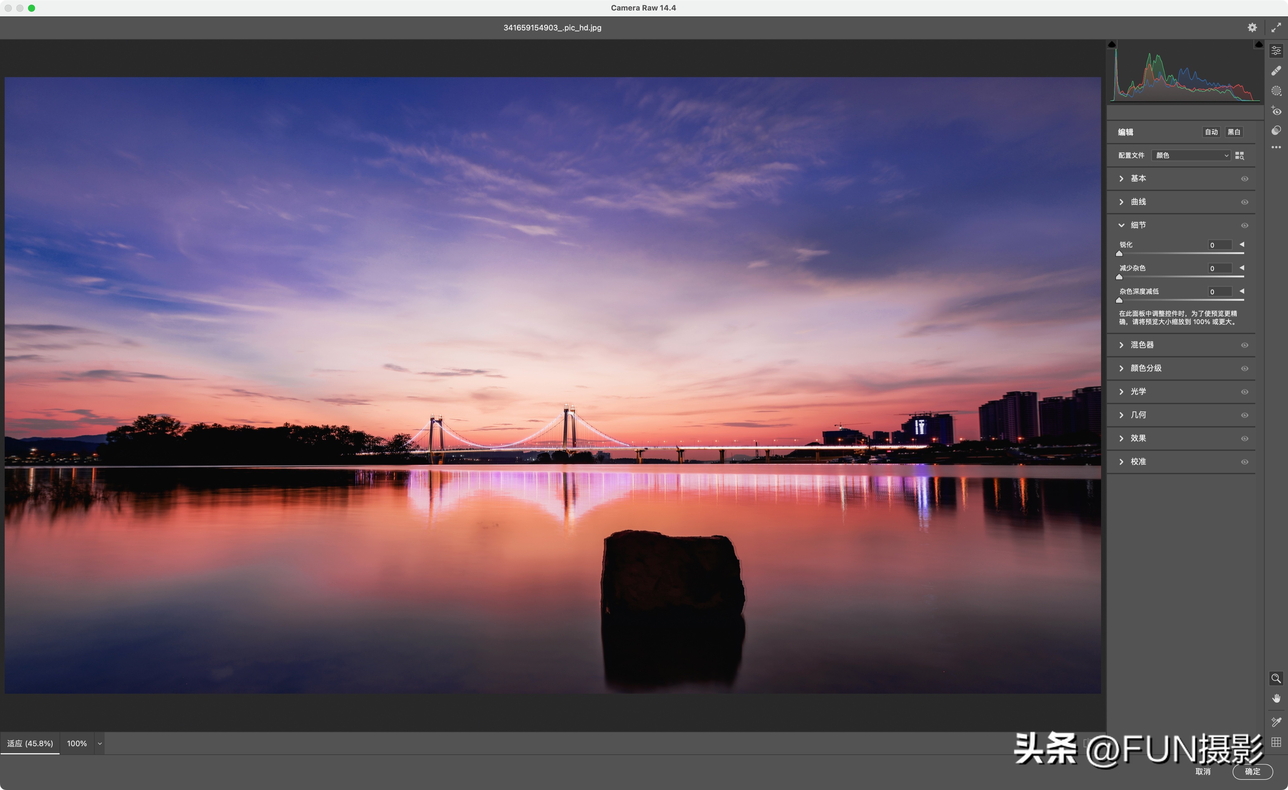
Task: Open Camera Raw preferences gear
Action: [x=1252, y=28]
